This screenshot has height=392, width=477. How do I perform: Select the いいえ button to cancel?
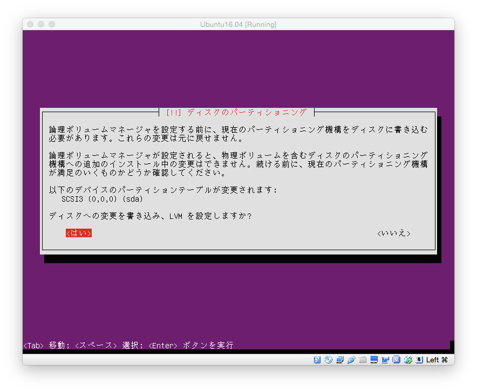pyautogui.click(x=393, y=233)
